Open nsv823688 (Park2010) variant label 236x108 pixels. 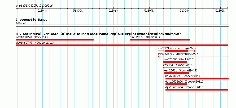point(179,59)
